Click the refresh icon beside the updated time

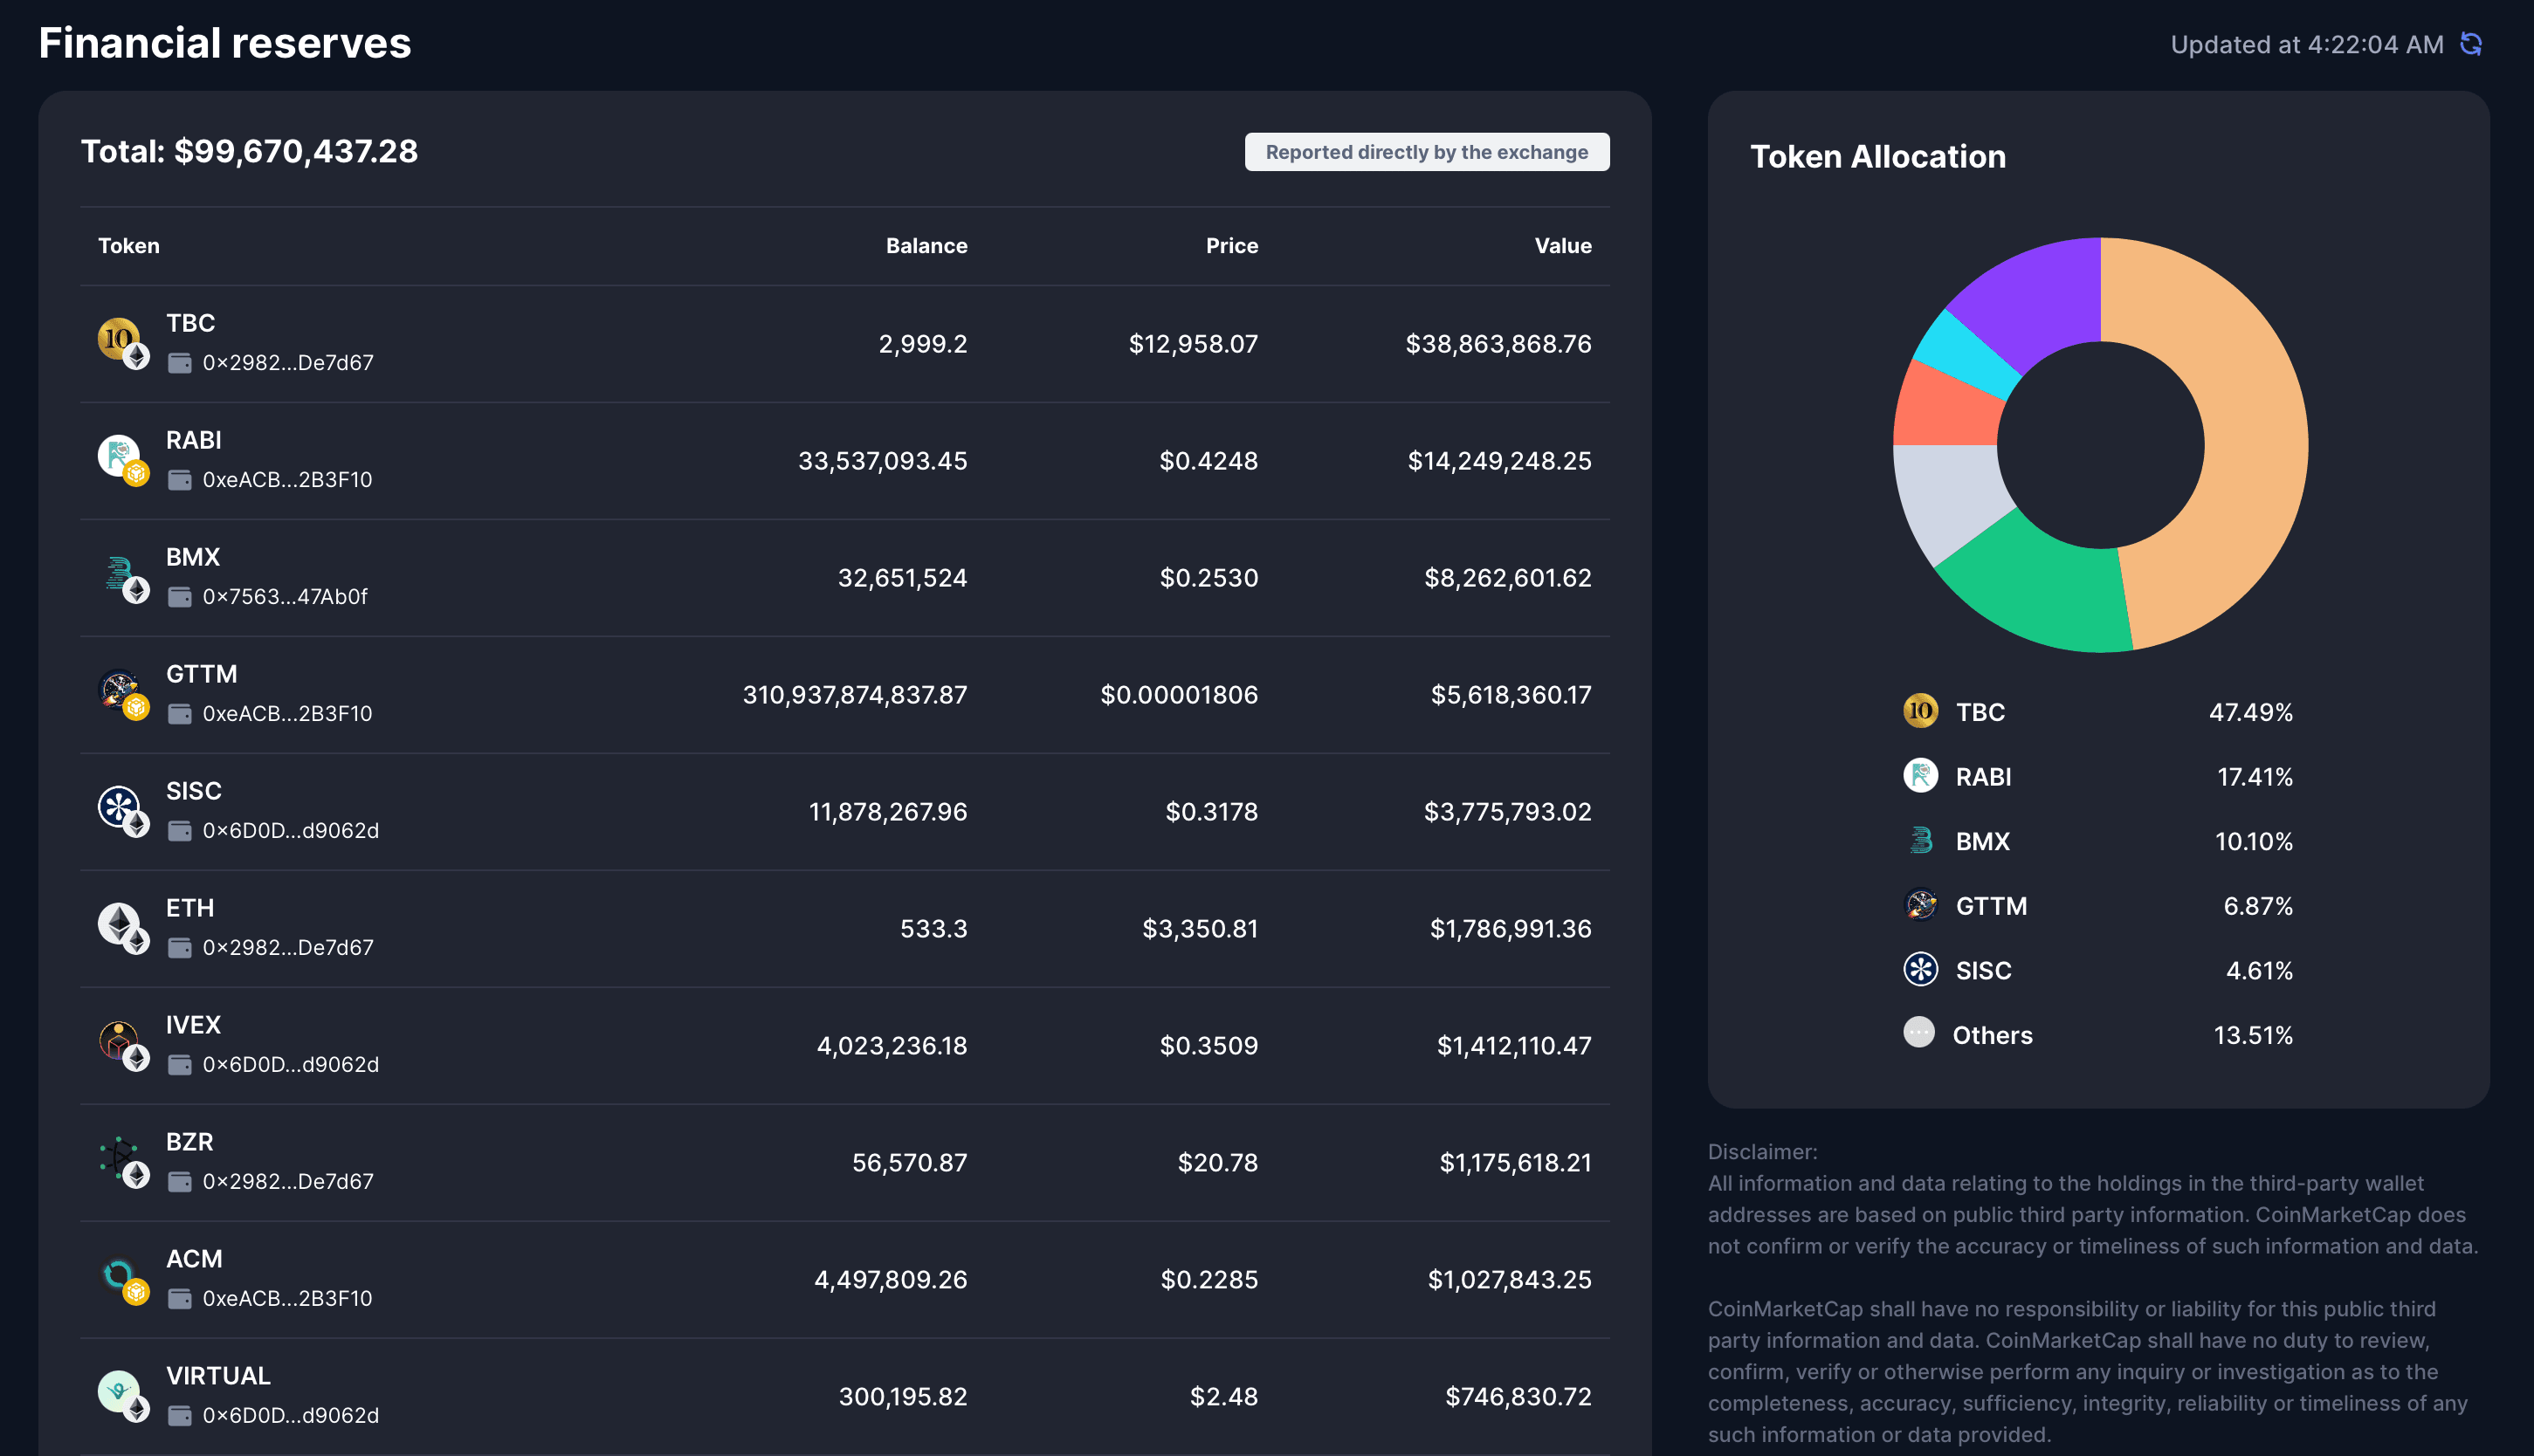point(2470,44)
